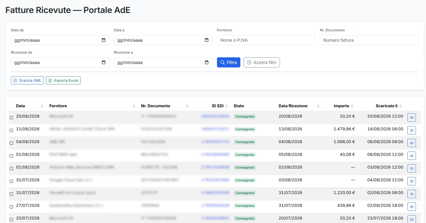This screenshot has width=426, height=223.
Task: Open calendar picker for Data a
Action: pyautogui.click(x=207, y=40)
